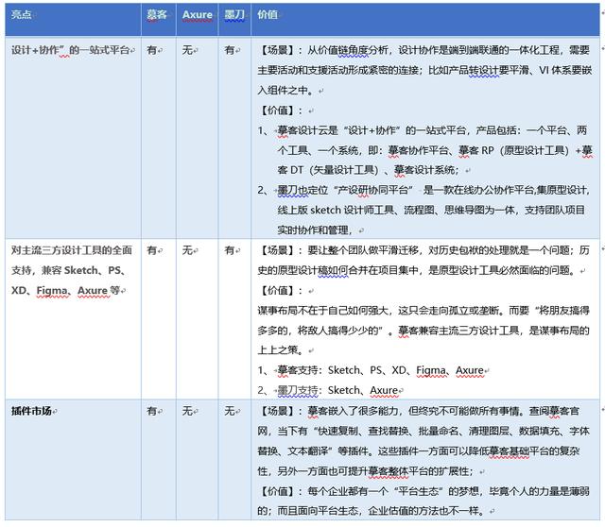Click line '个工具、一个系统，即：摹客协作平台'
The width and height of the screenshot is (605, 527).
tap(435, 150)
